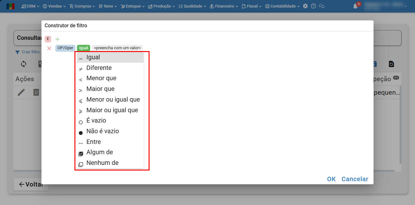Open settings gear icon in top bar
The height and width of the screenshot is (205, 415).
click(x=305, y=6)
